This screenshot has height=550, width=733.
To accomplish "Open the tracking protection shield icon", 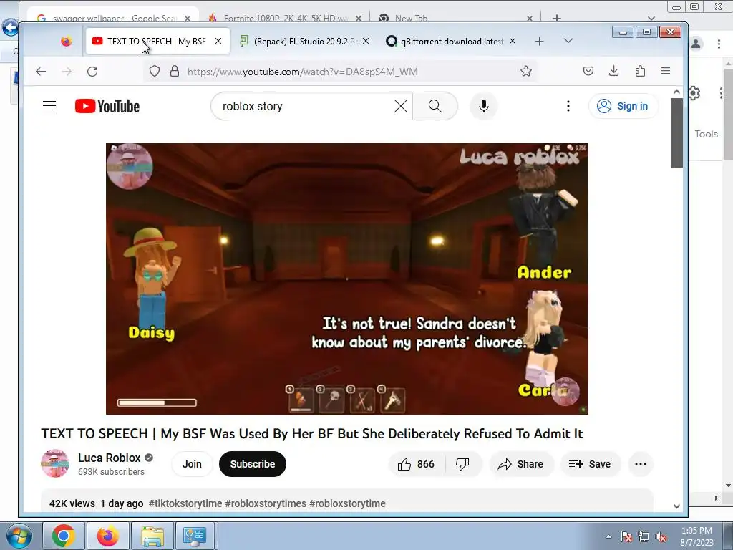I will click(x=155, y=71).
